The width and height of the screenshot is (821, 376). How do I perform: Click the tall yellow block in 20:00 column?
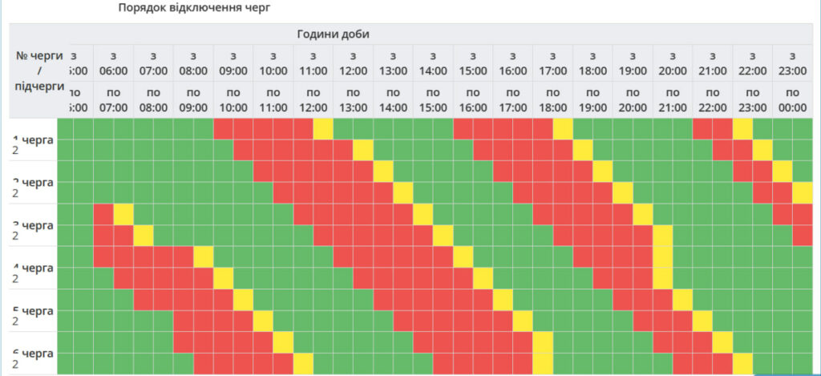663,257
